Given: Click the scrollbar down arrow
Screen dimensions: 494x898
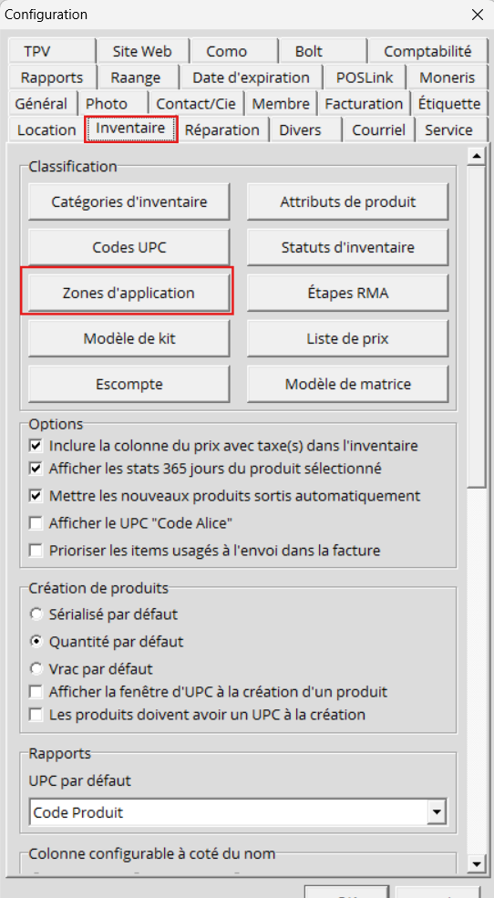Looking at the screenshot, I should pyautogui.click(x=476, y=862).
